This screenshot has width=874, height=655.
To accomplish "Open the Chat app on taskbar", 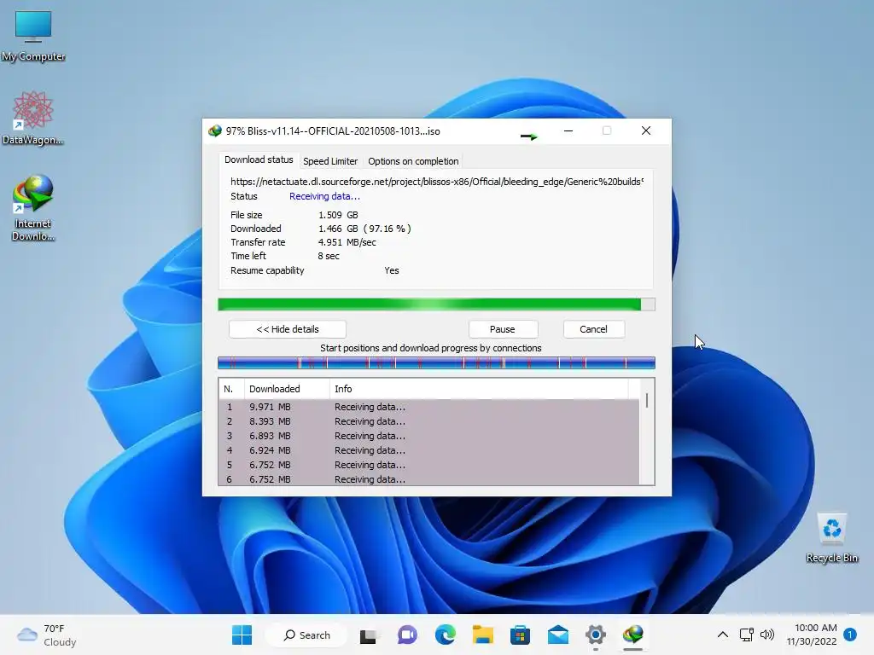I will (x=407, y=635).
